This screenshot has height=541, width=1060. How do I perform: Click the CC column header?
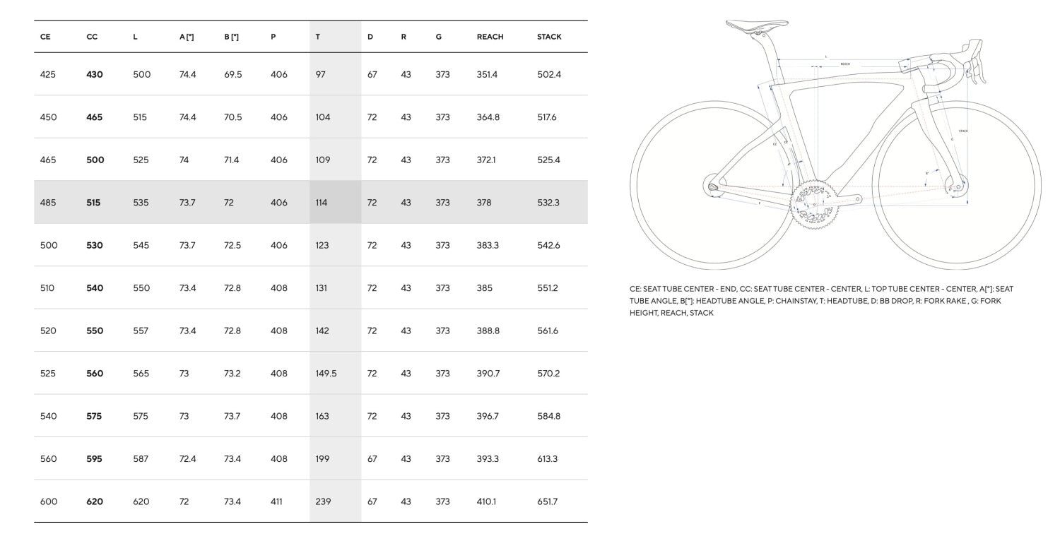(92, 37)
